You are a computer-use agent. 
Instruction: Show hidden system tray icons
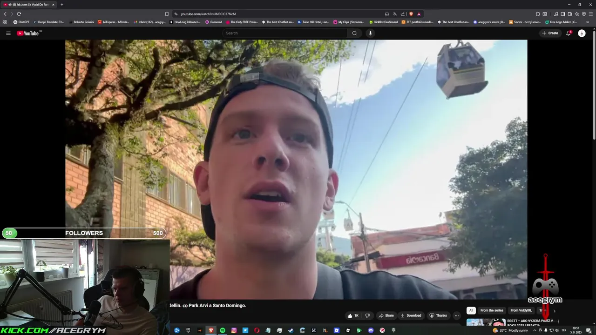coord(535,330)
